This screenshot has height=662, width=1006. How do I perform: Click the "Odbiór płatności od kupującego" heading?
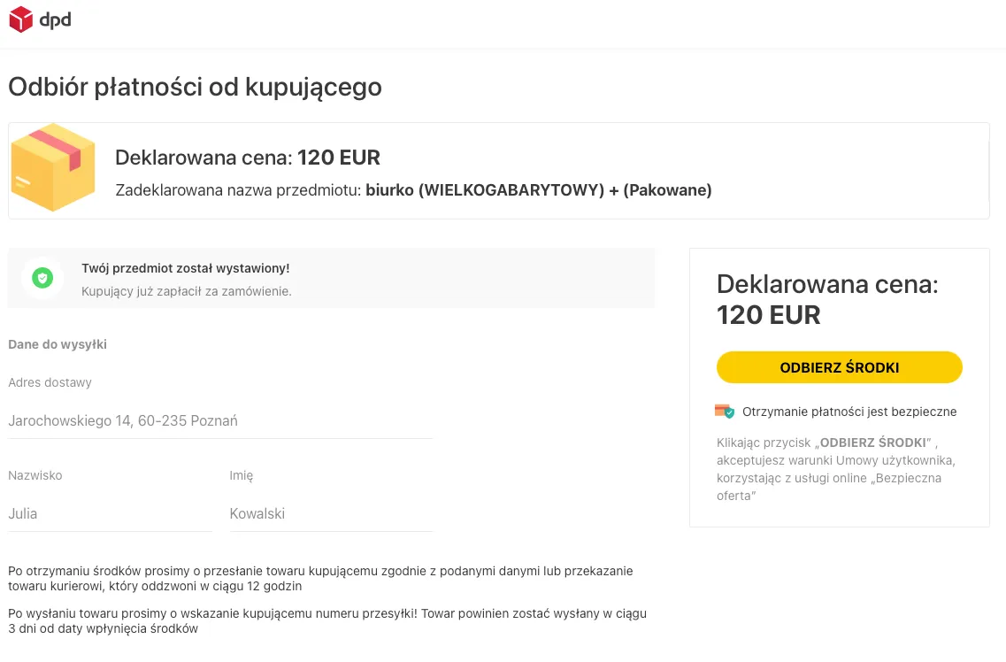[195, 86]
